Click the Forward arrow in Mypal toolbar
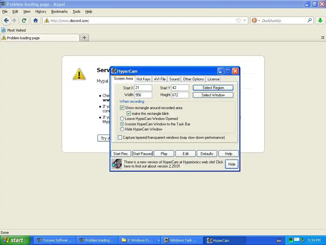Screen dimensions: 326x245 pyautogui.click(x=14, y=20)
